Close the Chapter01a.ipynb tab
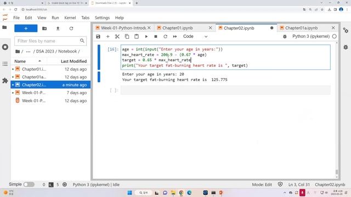 click(x=333, y=28)
